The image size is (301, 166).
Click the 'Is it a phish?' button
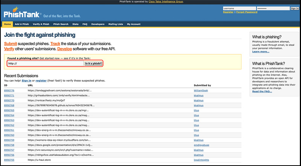coord(93,63)
